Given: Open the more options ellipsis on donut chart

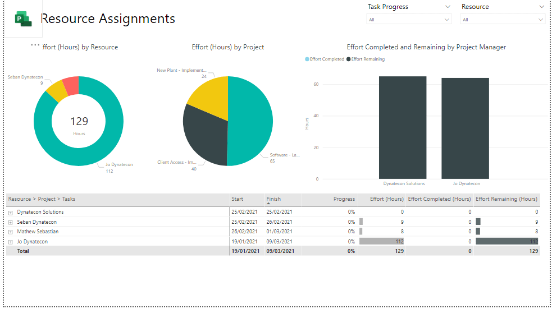Looking at the screenshot, I should [x=35, y=45].
